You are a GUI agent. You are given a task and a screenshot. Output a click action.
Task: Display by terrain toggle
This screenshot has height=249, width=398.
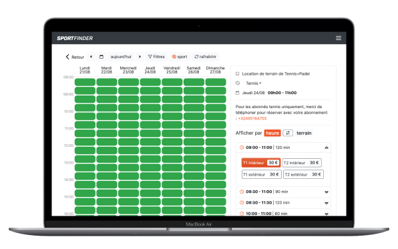coord(304,133)
